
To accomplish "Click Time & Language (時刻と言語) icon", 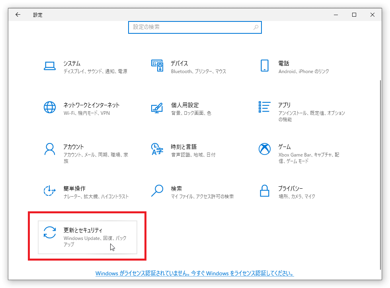I will [157, 149].
